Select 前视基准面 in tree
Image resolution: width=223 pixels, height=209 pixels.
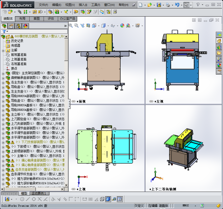pyautogui.click(x=19, y=55)
